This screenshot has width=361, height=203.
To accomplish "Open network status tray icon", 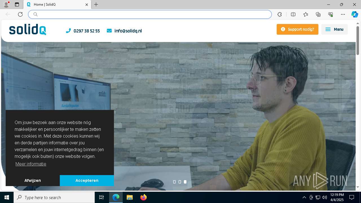I will 318,197.
